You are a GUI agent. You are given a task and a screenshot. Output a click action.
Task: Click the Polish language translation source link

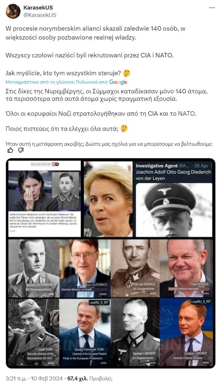(x=86, y=82)
